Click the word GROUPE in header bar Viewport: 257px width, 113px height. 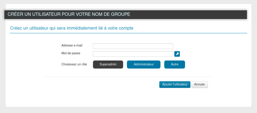point(121,14)
